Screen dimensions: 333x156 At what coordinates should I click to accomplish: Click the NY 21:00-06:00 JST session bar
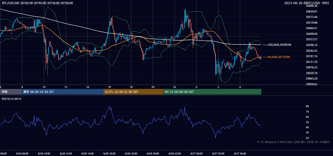point(212,92)
